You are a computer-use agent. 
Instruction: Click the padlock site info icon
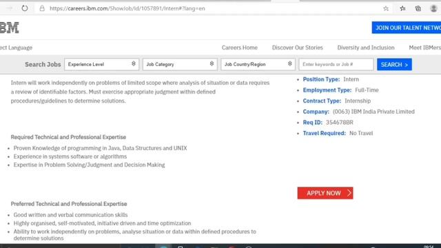[x=42, y=8]
